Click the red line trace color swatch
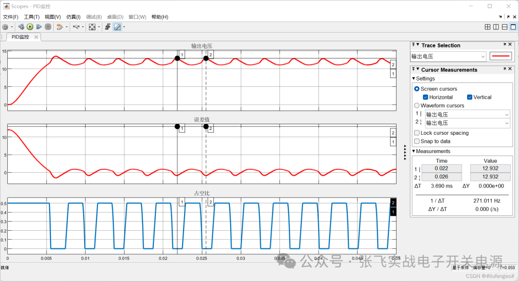The width and height of the screenshot is (519, 282). pos(501,57)
